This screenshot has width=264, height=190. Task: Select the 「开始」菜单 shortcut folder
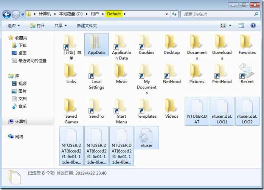[71, 47]
